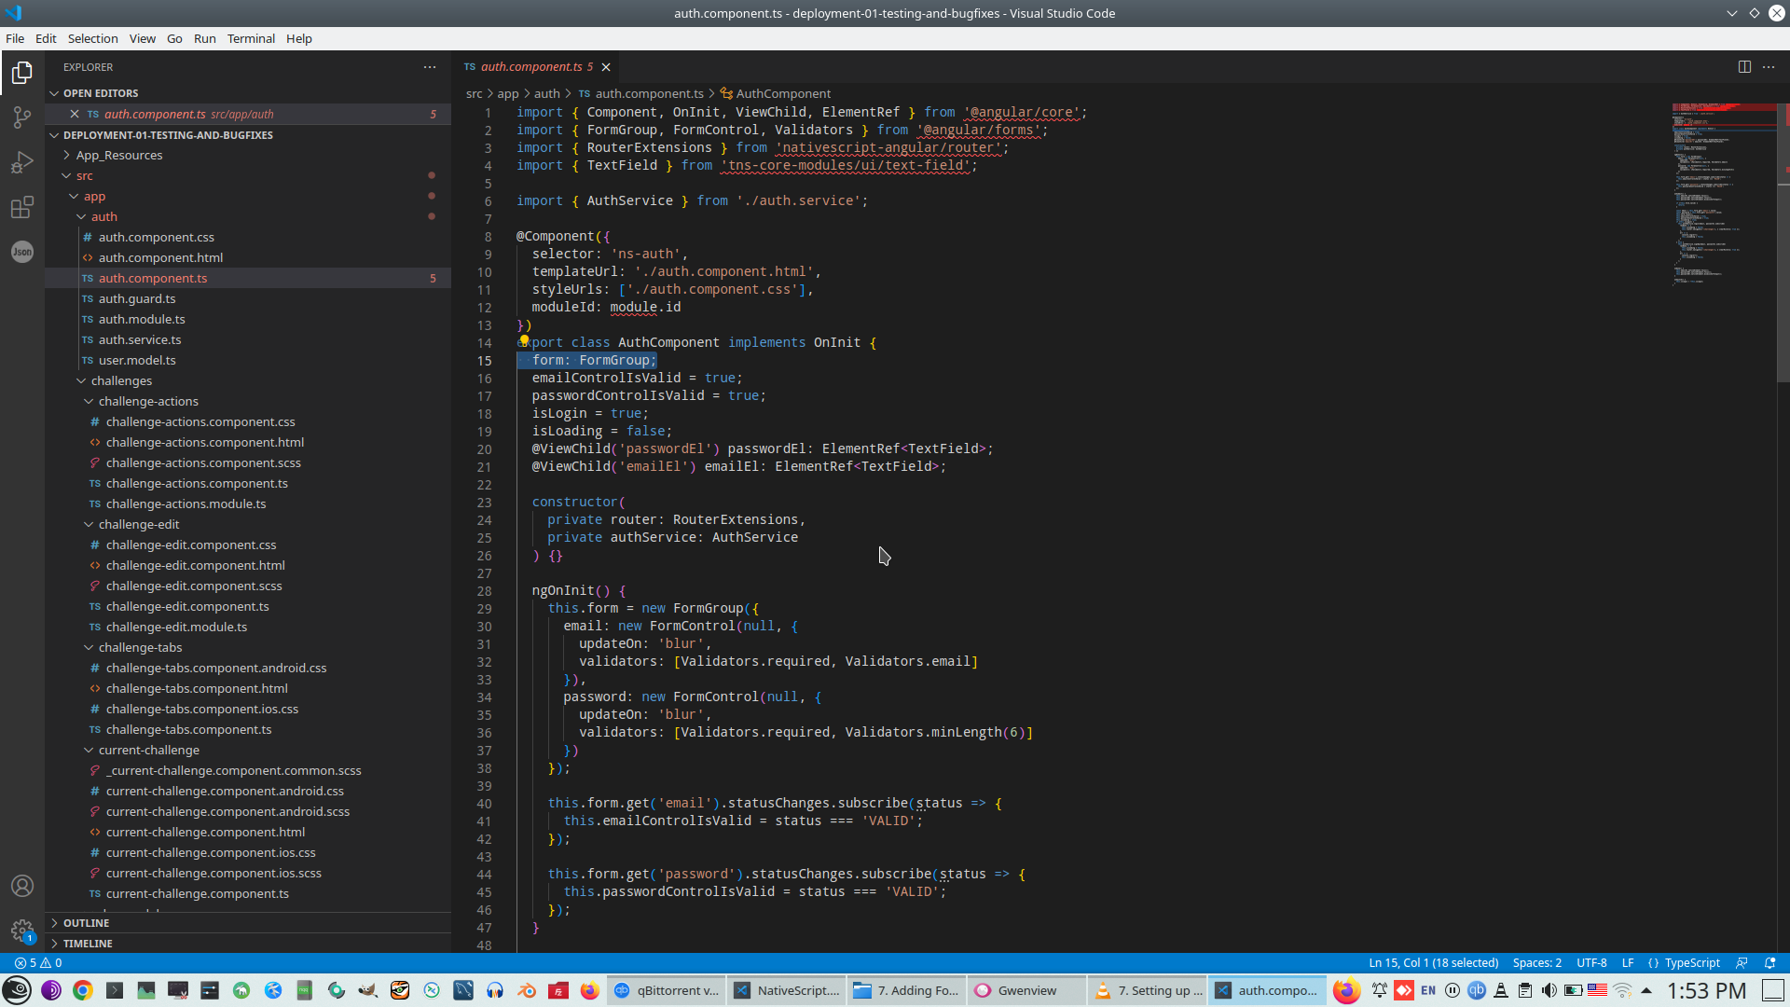Open the notifications bell in status bar
Screen dimensions: 1790x1007
coord(1770,963)
